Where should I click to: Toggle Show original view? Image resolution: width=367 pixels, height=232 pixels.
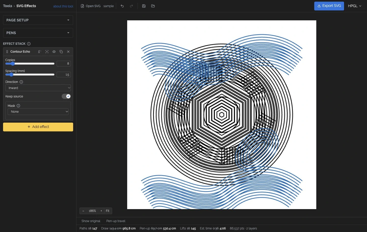[x=91, y=221]
